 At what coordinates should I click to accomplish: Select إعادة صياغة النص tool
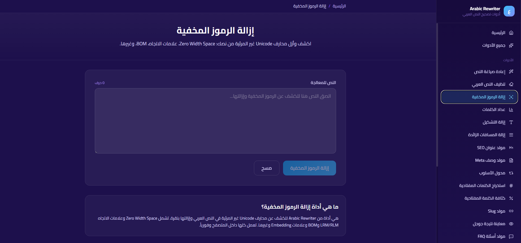pyautogui.click(x=479, y=72)
